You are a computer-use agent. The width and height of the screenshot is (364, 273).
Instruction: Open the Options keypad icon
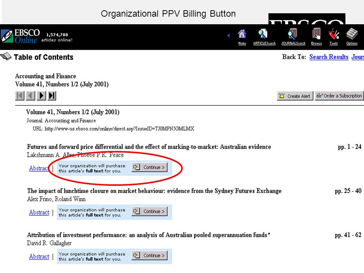[352, 34]
